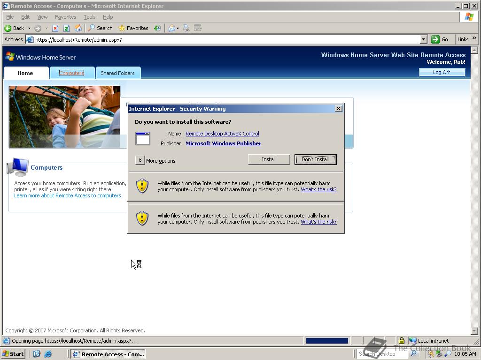Open the Back button history dropdown arrow

29,28
